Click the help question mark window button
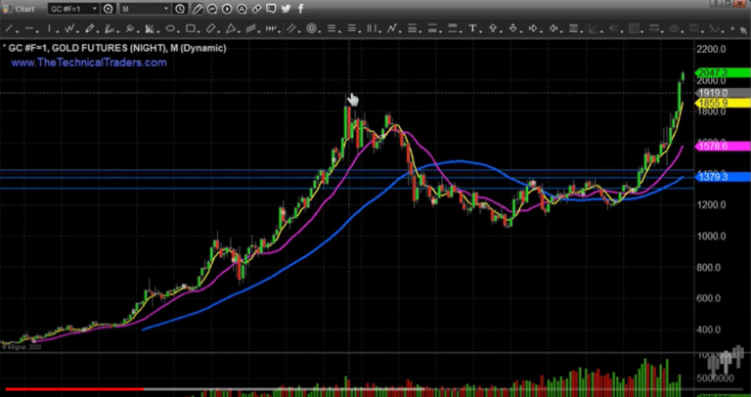 pyautogui.click(x=716, y=4)
